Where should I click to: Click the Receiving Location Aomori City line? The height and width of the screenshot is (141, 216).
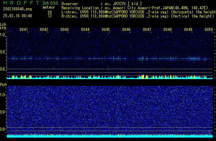[x=135, y=8]
